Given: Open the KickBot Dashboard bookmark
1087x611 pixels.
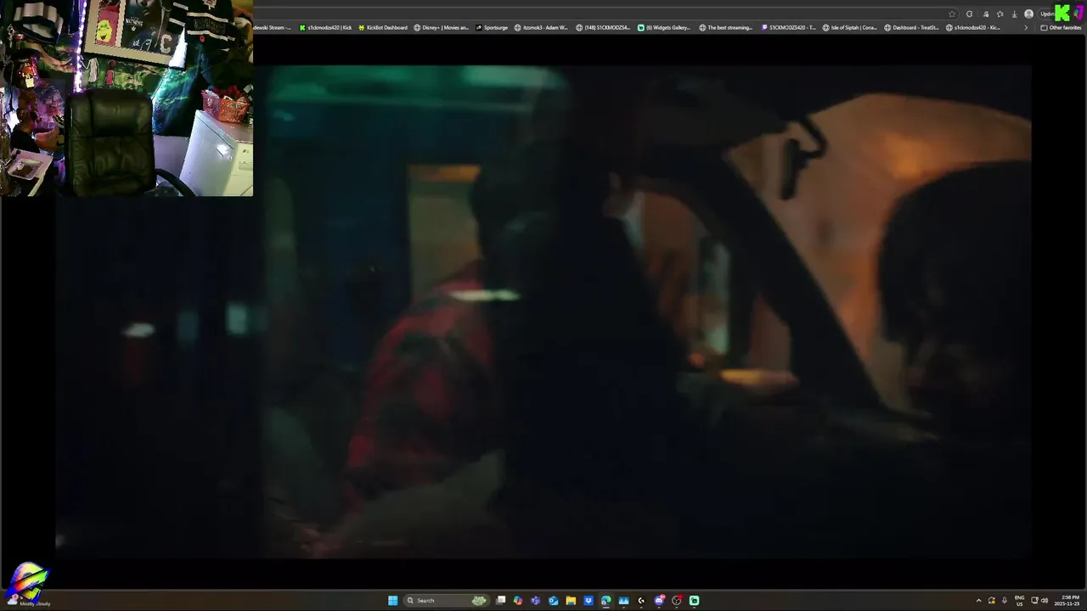Looking at the screenshot, I should (383, 27).
